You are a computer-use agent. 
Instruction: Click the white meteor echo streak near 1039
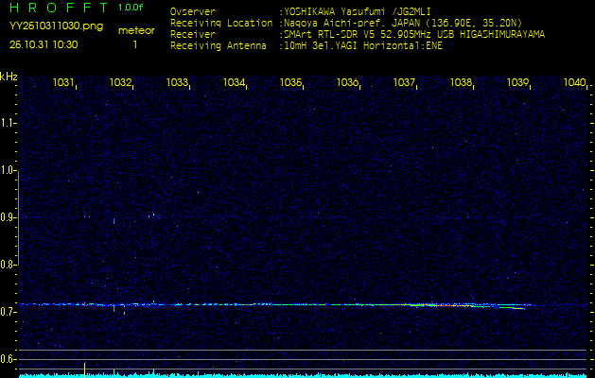point(509,307)
